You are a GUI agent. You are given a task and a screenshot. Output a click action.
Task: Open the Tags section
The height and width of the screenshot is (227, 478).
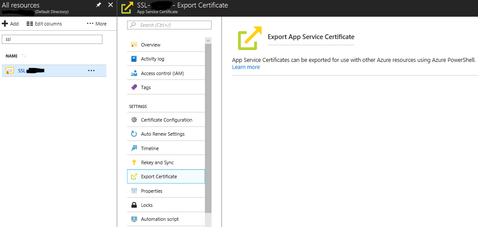coord(166,87)
